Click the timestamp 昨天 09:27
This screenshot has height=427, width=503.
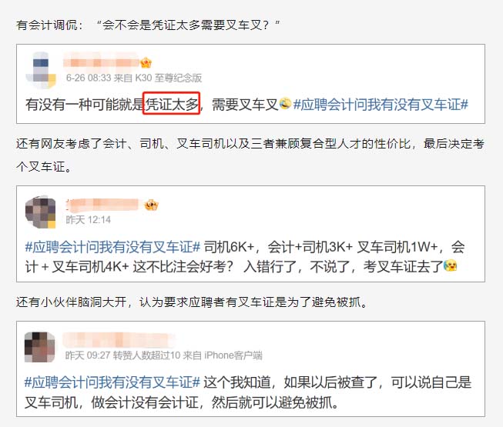[x=88, y=355]
